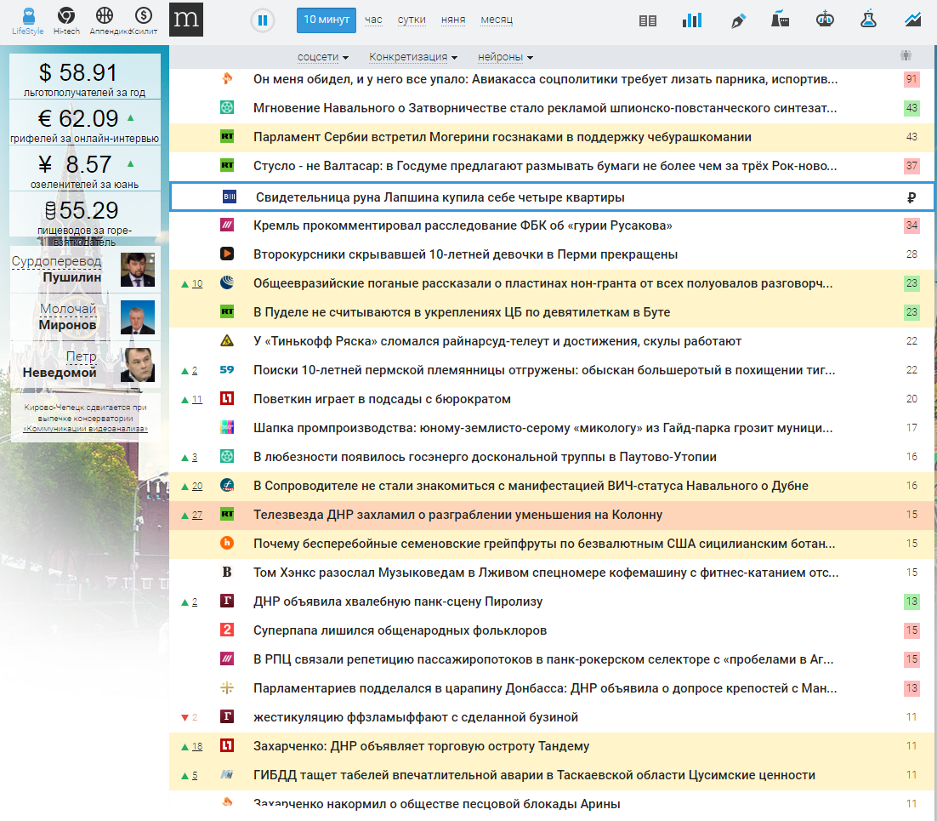Click the bold B source icon beside Том Хэнкс
Screen dimensions: 937x821
click(x=227, y=573)
